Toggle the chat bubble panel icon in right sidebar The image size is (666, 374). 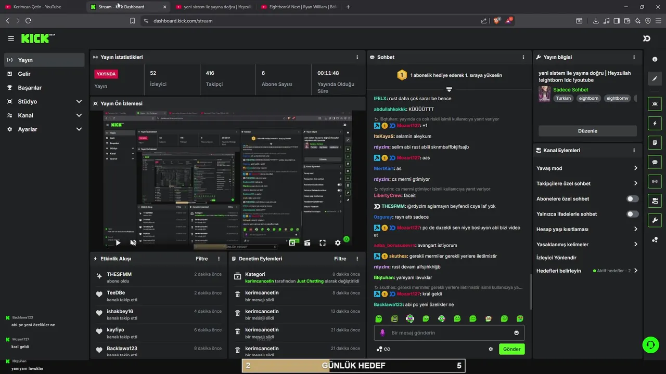click(x=655, y=162)
